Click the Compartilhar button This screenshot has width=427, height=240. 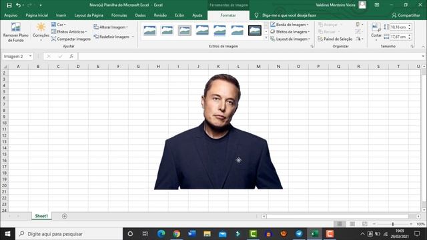coord(406,15)
